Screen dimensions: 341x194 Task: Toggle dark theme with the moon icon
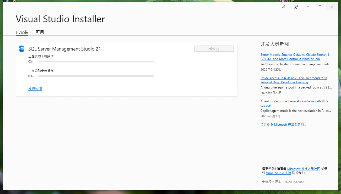point(283,7)
